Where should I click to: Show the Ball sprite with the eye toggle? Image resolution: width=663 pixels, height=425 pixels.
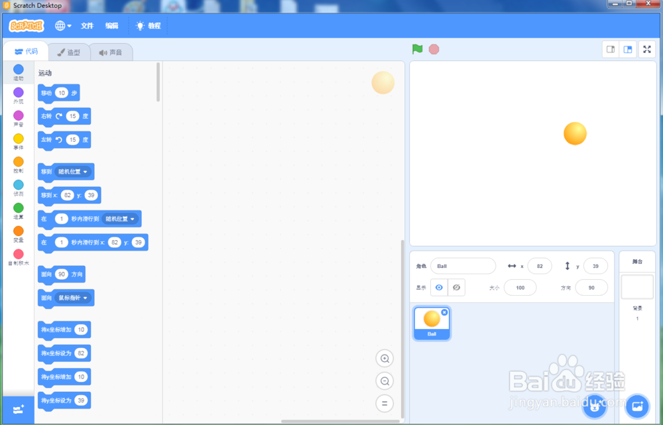click(x=439, y=287)
